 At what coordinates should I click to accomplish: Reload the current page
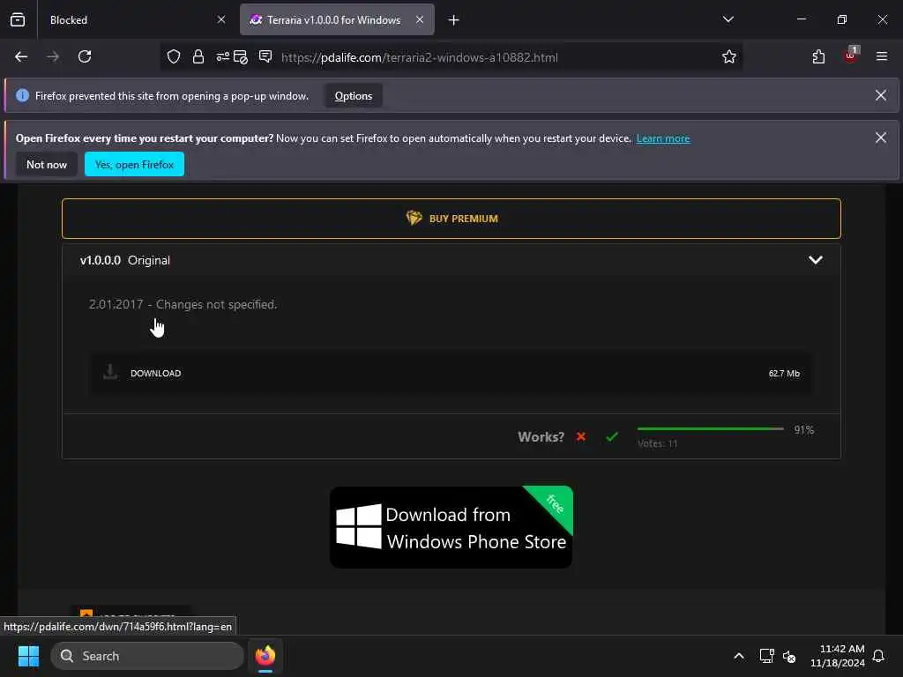85,56
